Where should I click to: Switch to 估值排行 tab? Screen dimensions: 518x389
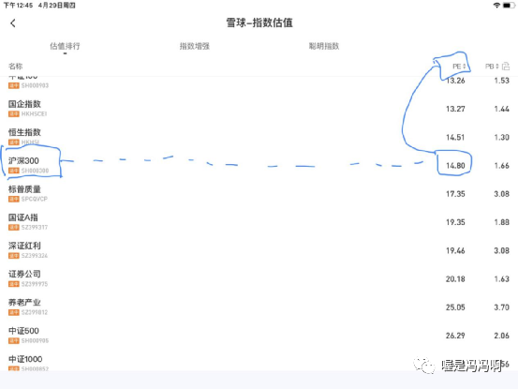click(65, 46)
